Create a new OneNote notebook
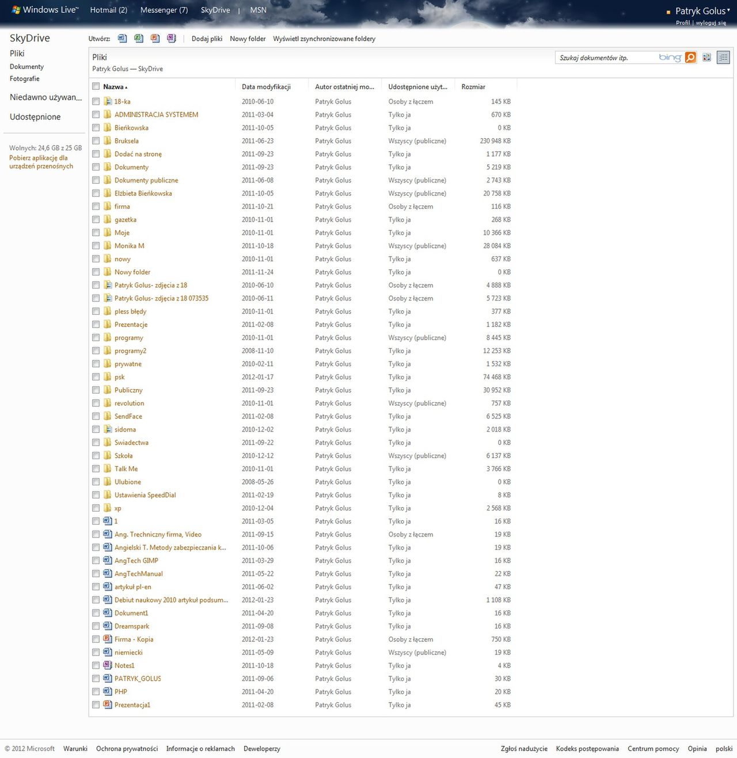Viewport: 737px width, 758px height. [x=172, y=39]
